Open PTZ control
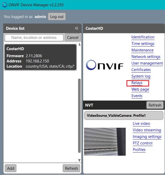The image size is (165, 175). point(143,143)
